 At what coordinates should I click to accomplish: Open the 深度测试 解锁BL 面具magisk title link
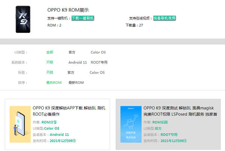(x=180, y=111)
